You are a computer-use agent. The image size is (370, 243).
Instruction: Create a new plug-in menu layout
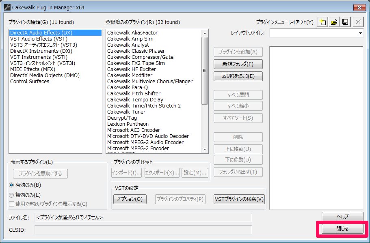click(x=322, y=22)
